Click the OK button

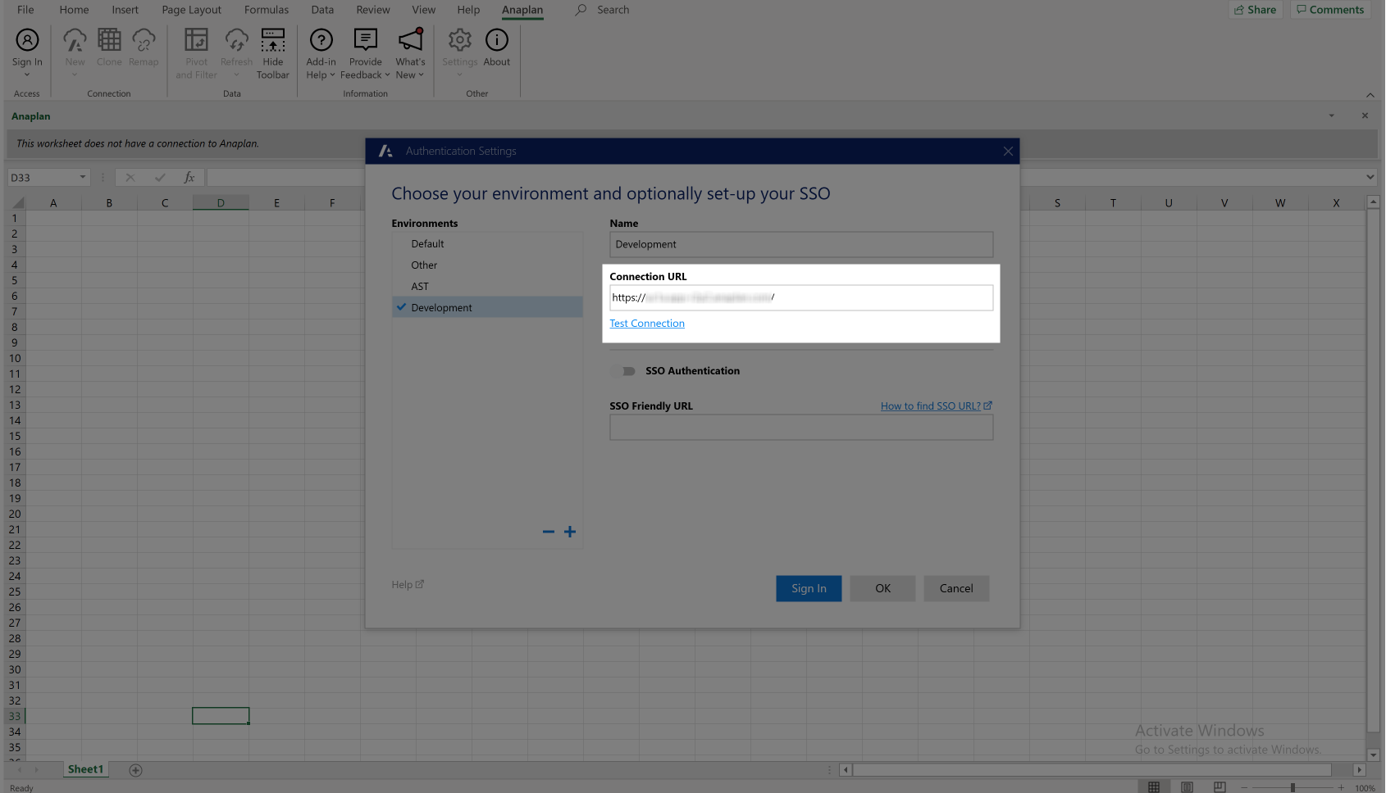[x=882, y=588]
